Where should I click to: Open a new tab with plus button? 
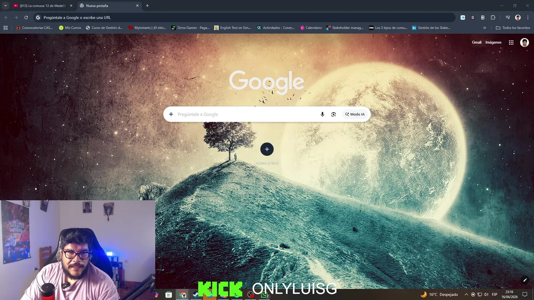coord(147,6)
